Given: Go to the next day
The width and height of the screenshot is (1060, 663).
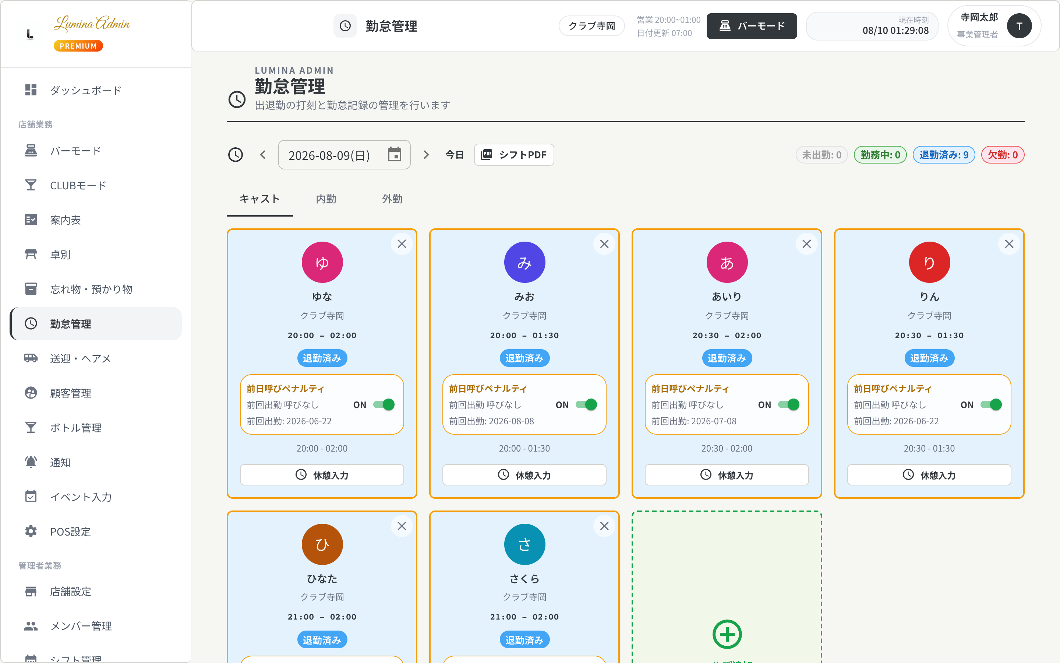Looking at the screenshot, I should 426,155.
